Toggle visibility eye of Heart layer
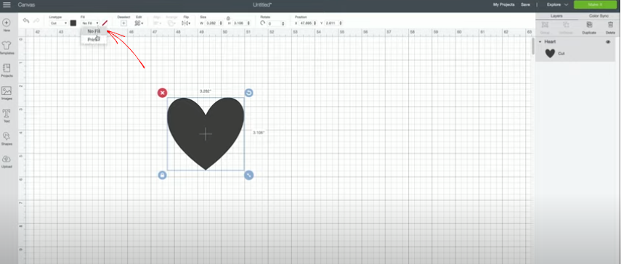Viewport: 621px width, 264px height. point(608,42)
